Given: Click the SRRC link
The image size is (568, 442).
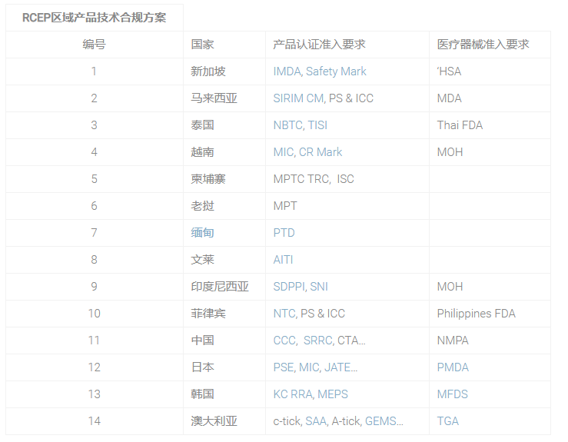Looking at the screenshot, I should pyautogui.click(x=318, y=341).
